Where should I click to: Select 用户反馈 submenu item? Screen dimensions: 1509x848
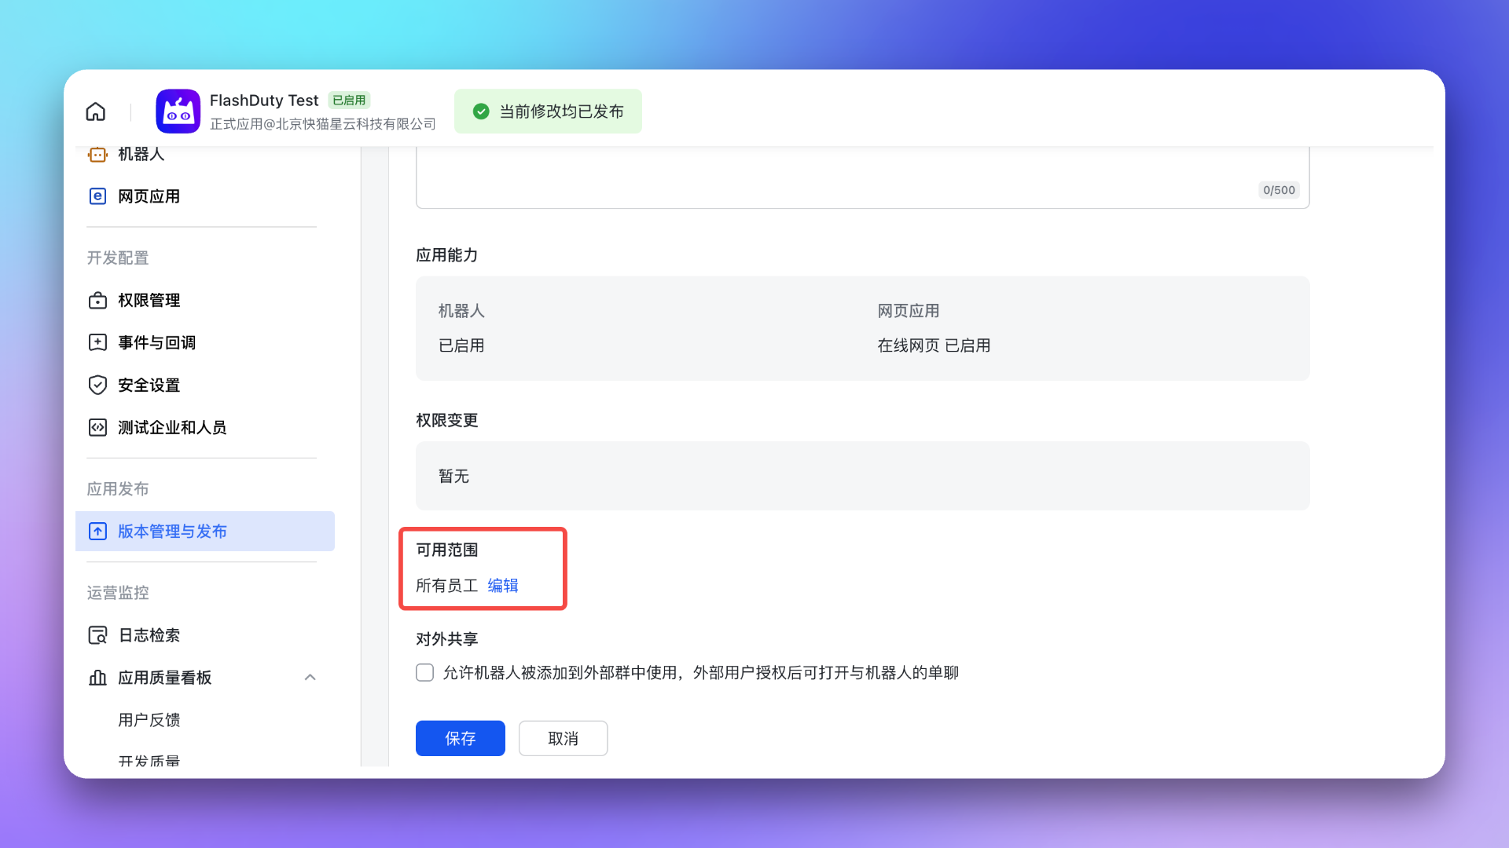(149, 720)
